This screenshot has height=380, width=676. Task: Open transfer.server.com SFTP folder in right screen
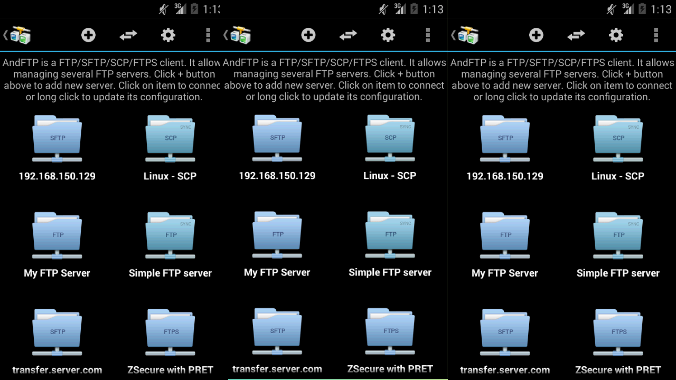(505, 333)
